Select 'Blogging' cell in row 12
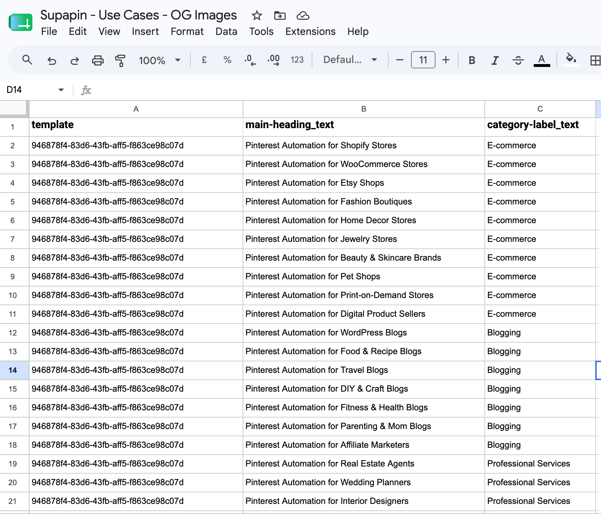Image resolution: width=601 pixels, height=514 pixels. [540, 333]
